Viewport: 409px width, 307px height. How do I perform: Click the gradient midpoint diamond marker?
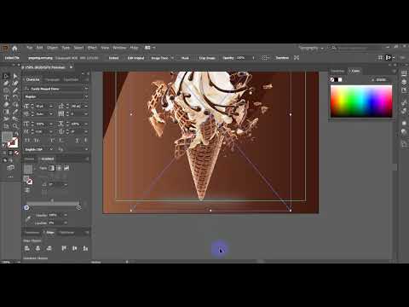(52, 200)
